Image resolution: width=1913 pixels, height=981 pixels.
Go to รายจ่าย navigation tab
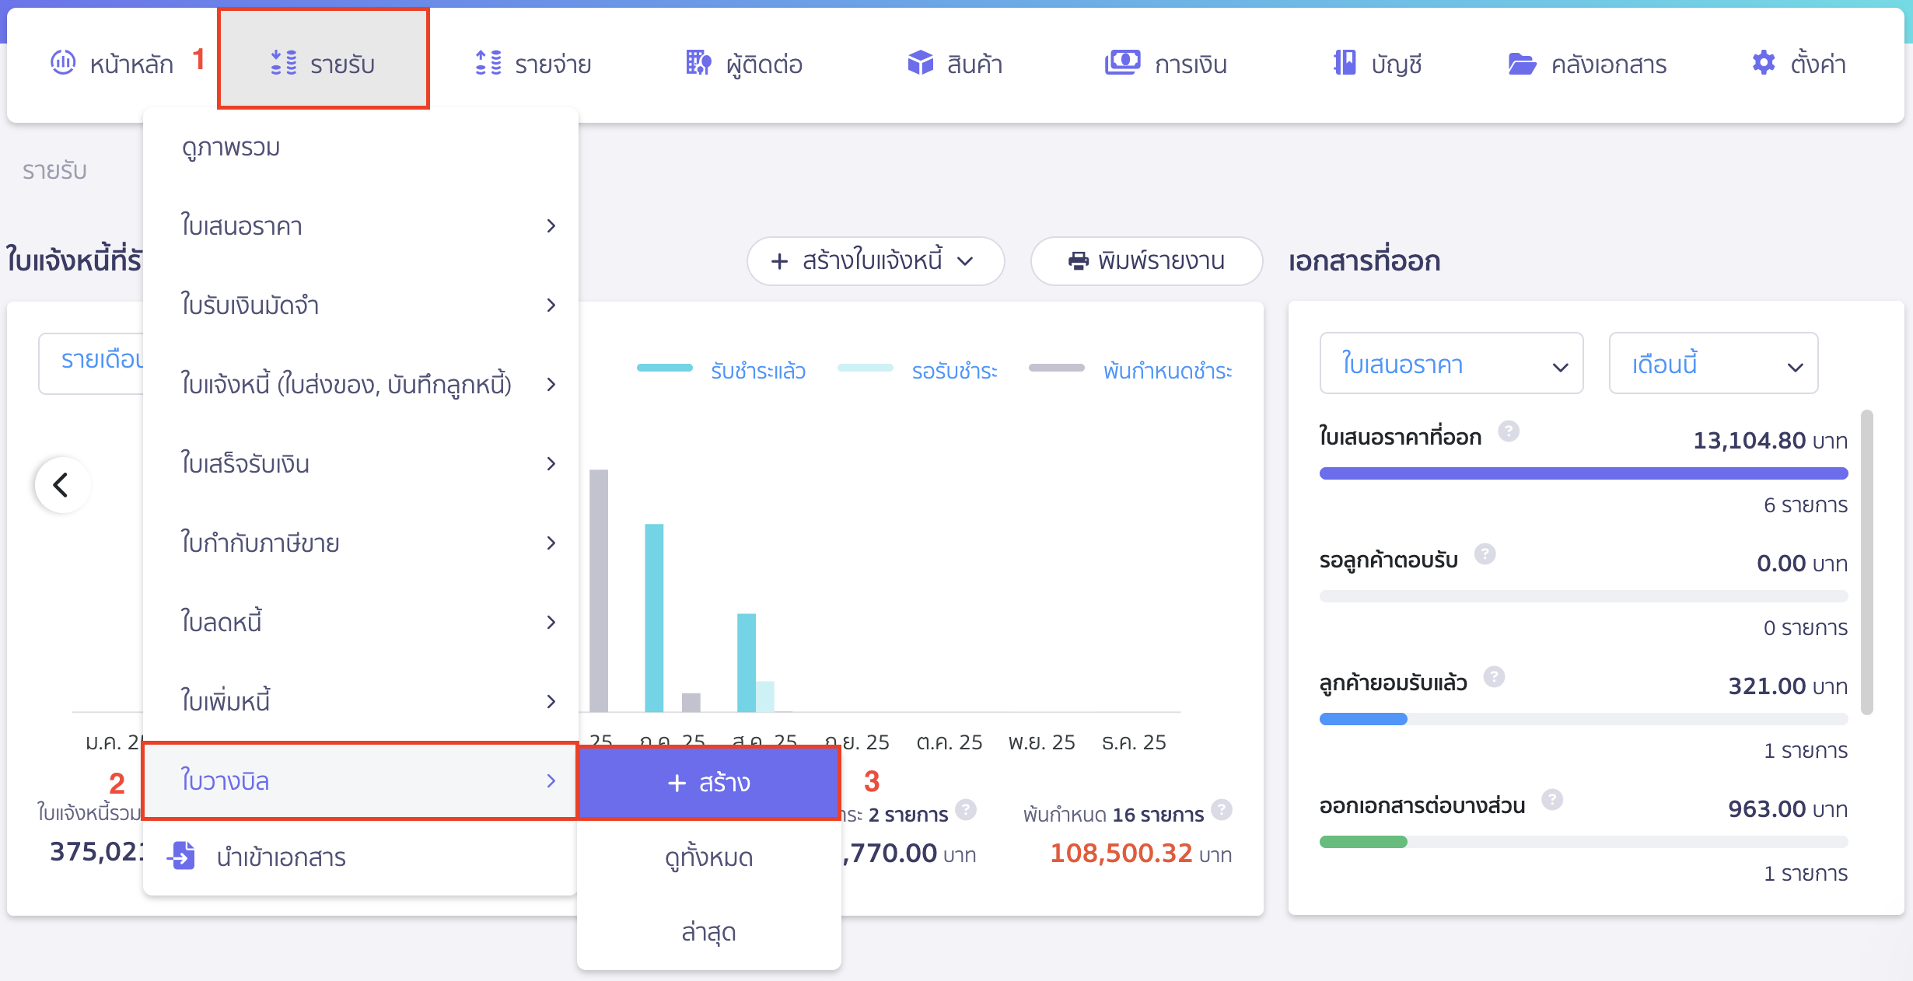point(533,63)
